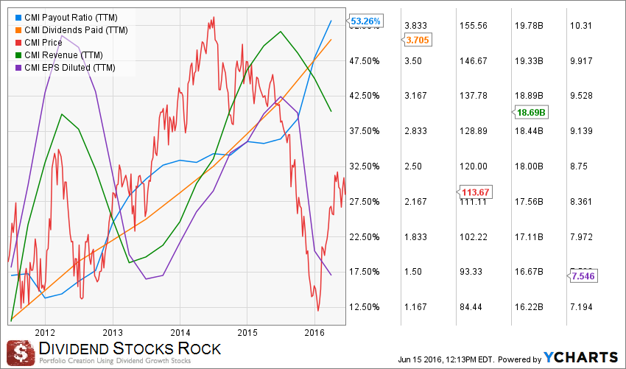Click the green 18.69B revenue value tag
The height and width of the screenshot is (369, 626).
click(x=530, y=112)
